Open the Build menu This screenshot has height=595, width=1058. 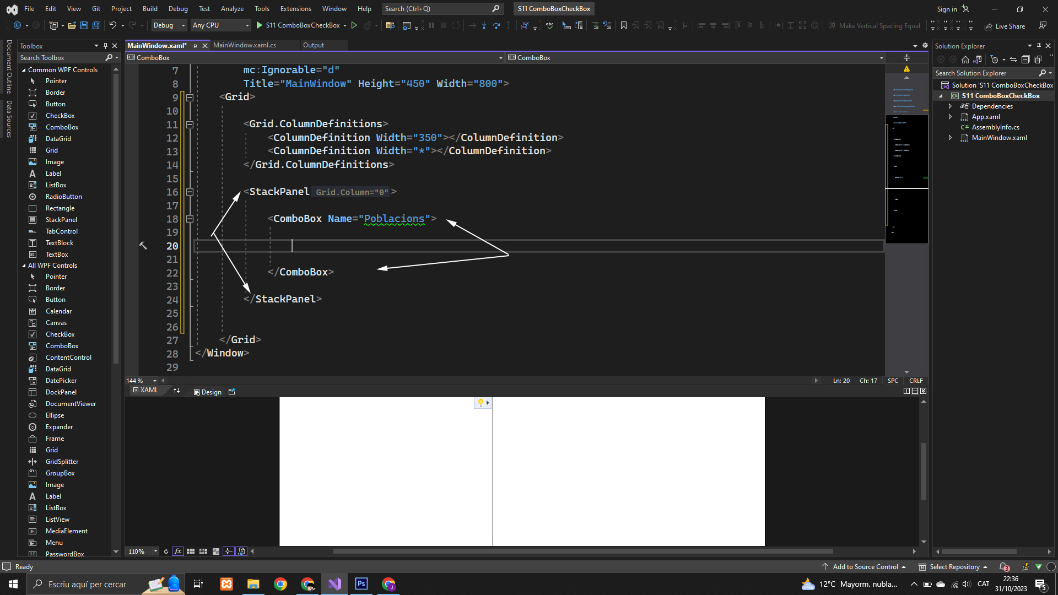tap(149, 9)
